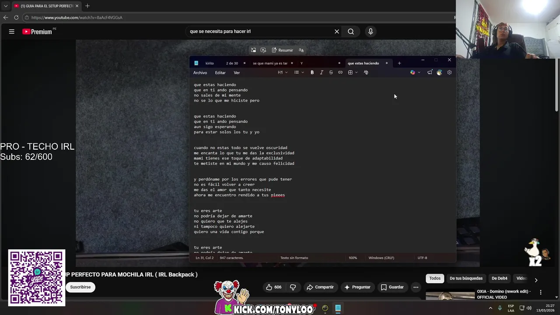Toggle strikethrough formatting in Notepad

pyautogui.click(x=331, y=73)
